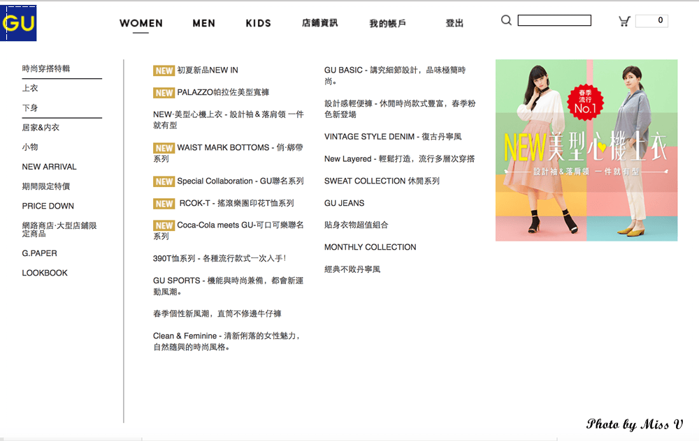Open GU JEANS link
This screenshot has width=699, height=441.
344,203
